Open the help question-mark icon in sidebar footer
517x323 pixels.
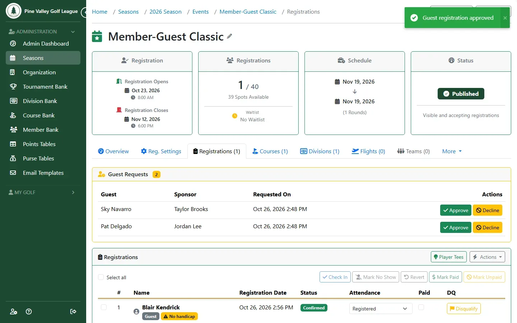point(29,312)
